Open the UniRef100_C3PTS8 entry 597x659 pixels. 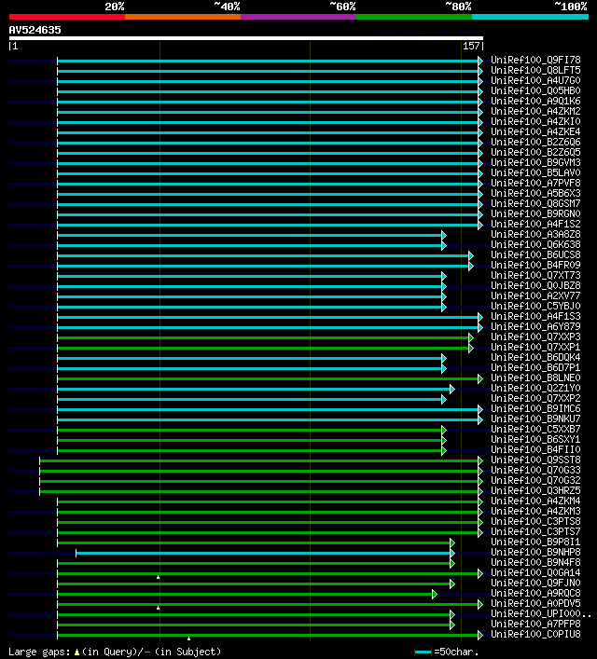click(x=535, y=522)
